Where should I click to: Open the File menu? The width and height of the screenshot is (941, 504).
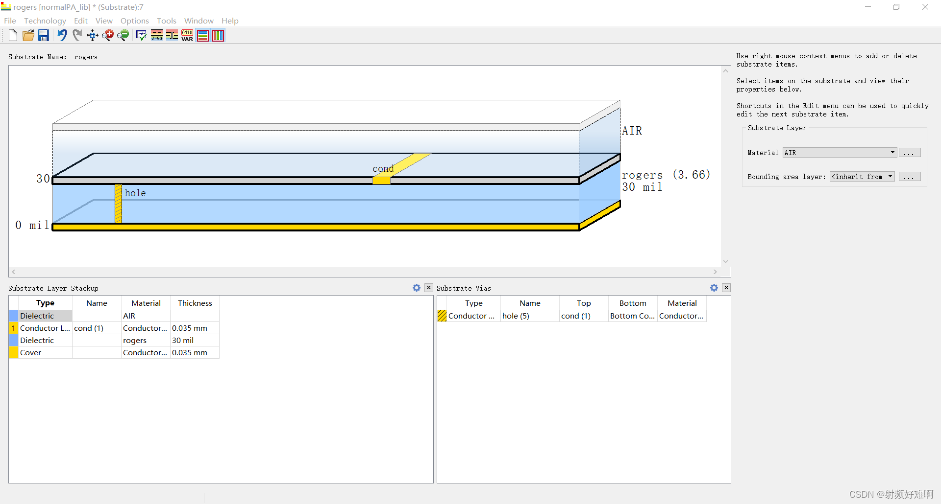pos(10,21)
